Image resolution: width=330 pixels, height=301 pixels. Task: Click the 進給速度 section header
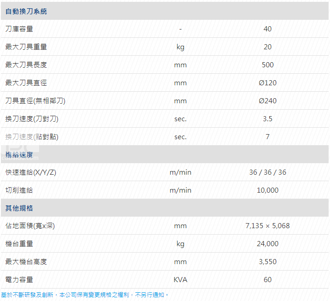19,154
